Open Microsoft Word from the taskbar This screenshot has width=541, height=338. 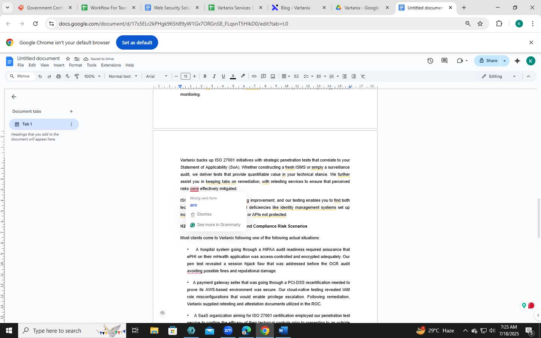283,330
